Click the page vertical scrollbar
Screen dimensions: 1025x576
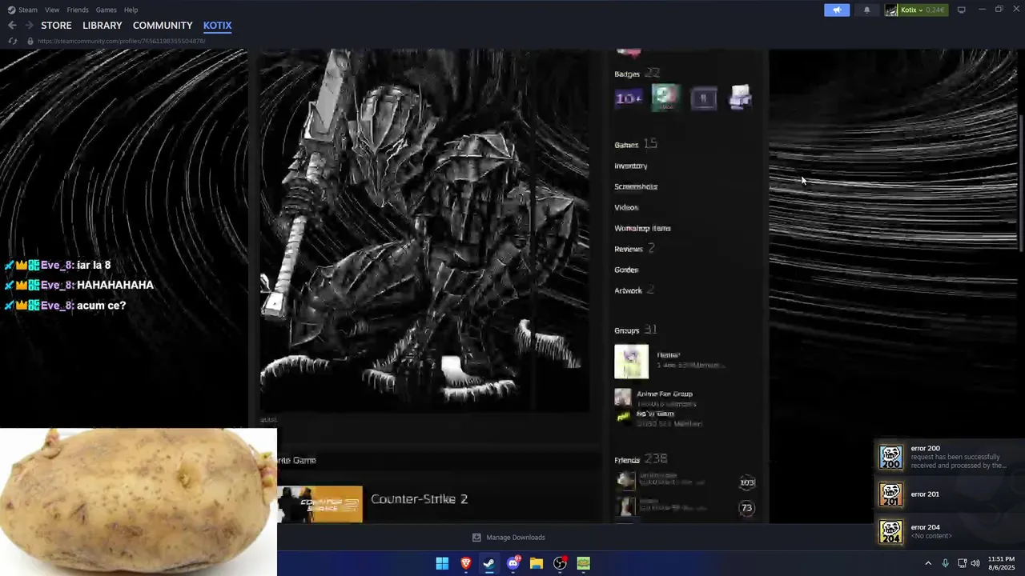1021,184
